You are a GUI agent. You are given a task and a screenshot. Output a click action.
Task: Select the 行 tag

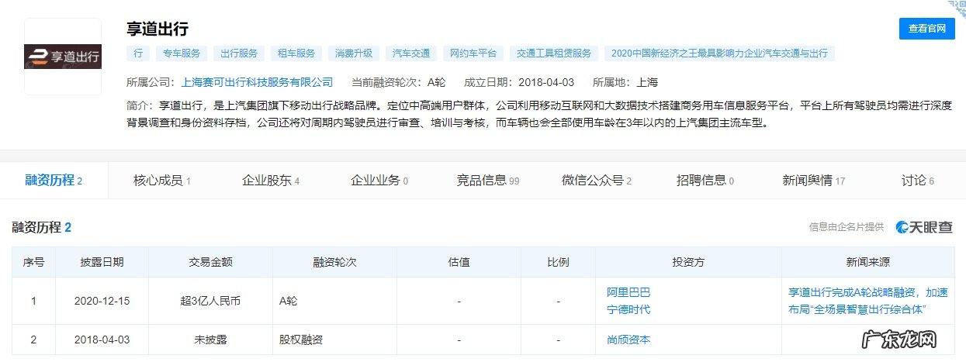(x=137, y=53)
